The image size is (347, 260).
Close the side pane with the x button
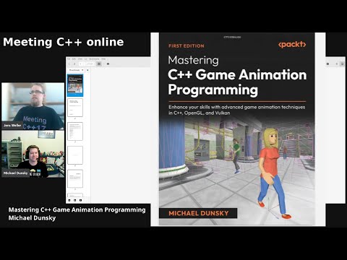coord(87,70)
